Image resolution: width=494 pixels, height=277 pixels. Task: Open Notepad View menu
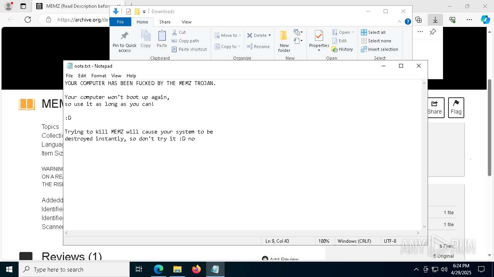click(x=116, y=76)
